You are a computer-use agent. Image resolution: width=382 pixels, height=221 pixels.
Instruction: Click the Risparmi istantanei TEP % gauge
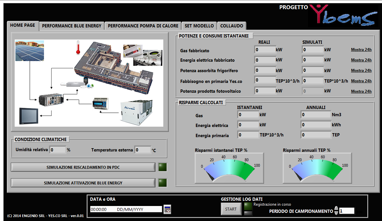229,168
